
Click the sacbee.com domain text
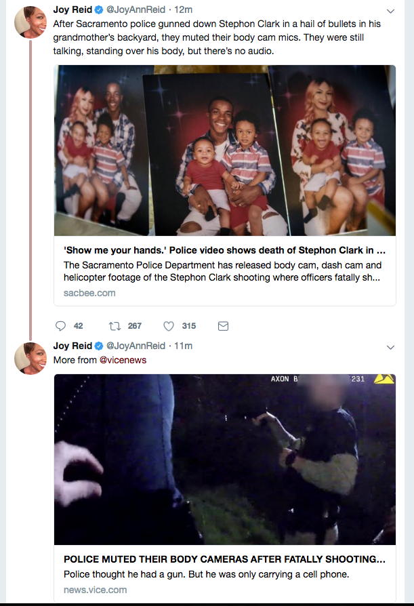89,293
